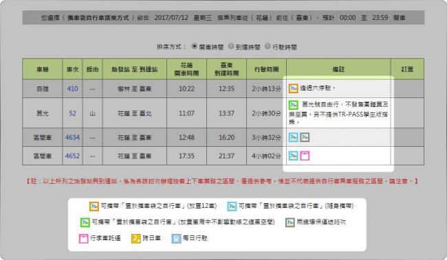
Task: Click the 備註 column header
Action: [x=338, y=69]
